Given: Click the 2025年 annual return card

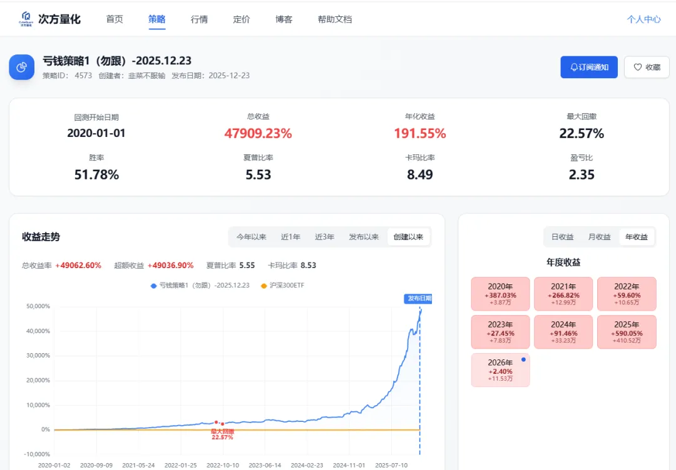Looking at the screenshot, I should (627, 332).
